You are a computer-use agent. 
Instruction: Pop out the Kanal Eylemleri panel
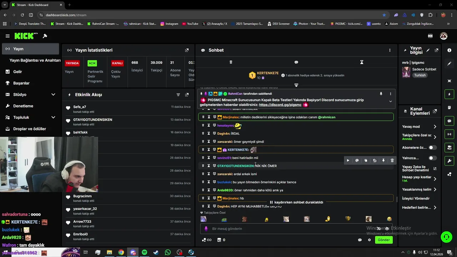[x=435, y=111]
